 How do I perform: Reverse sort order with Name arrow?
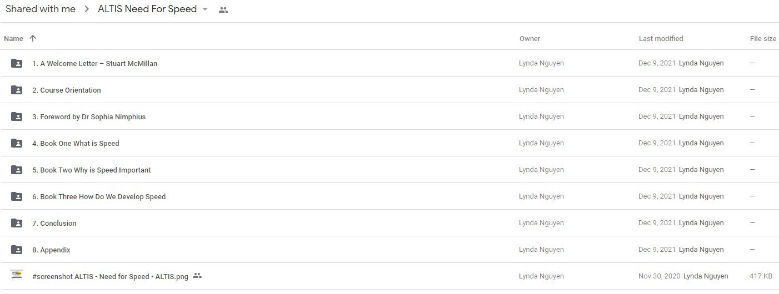pyautogui.click(x=33, y=38)
